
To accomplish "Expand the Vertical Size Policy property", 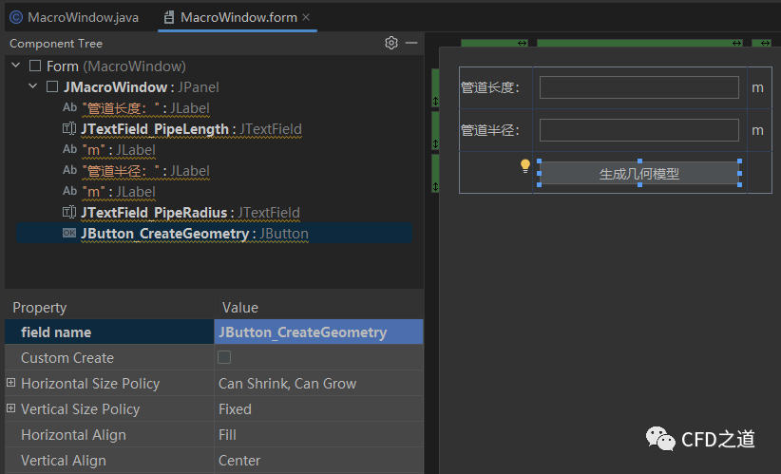I will tap(11, 408).
